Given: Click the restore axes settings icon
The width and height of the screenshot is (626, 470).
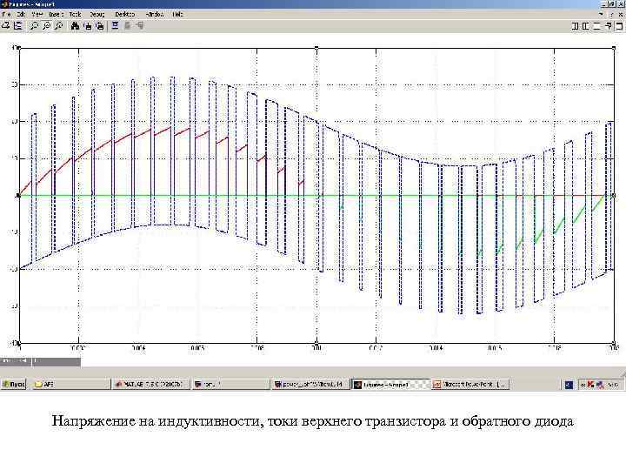Looking at the screenshot, I should (100, 26).
